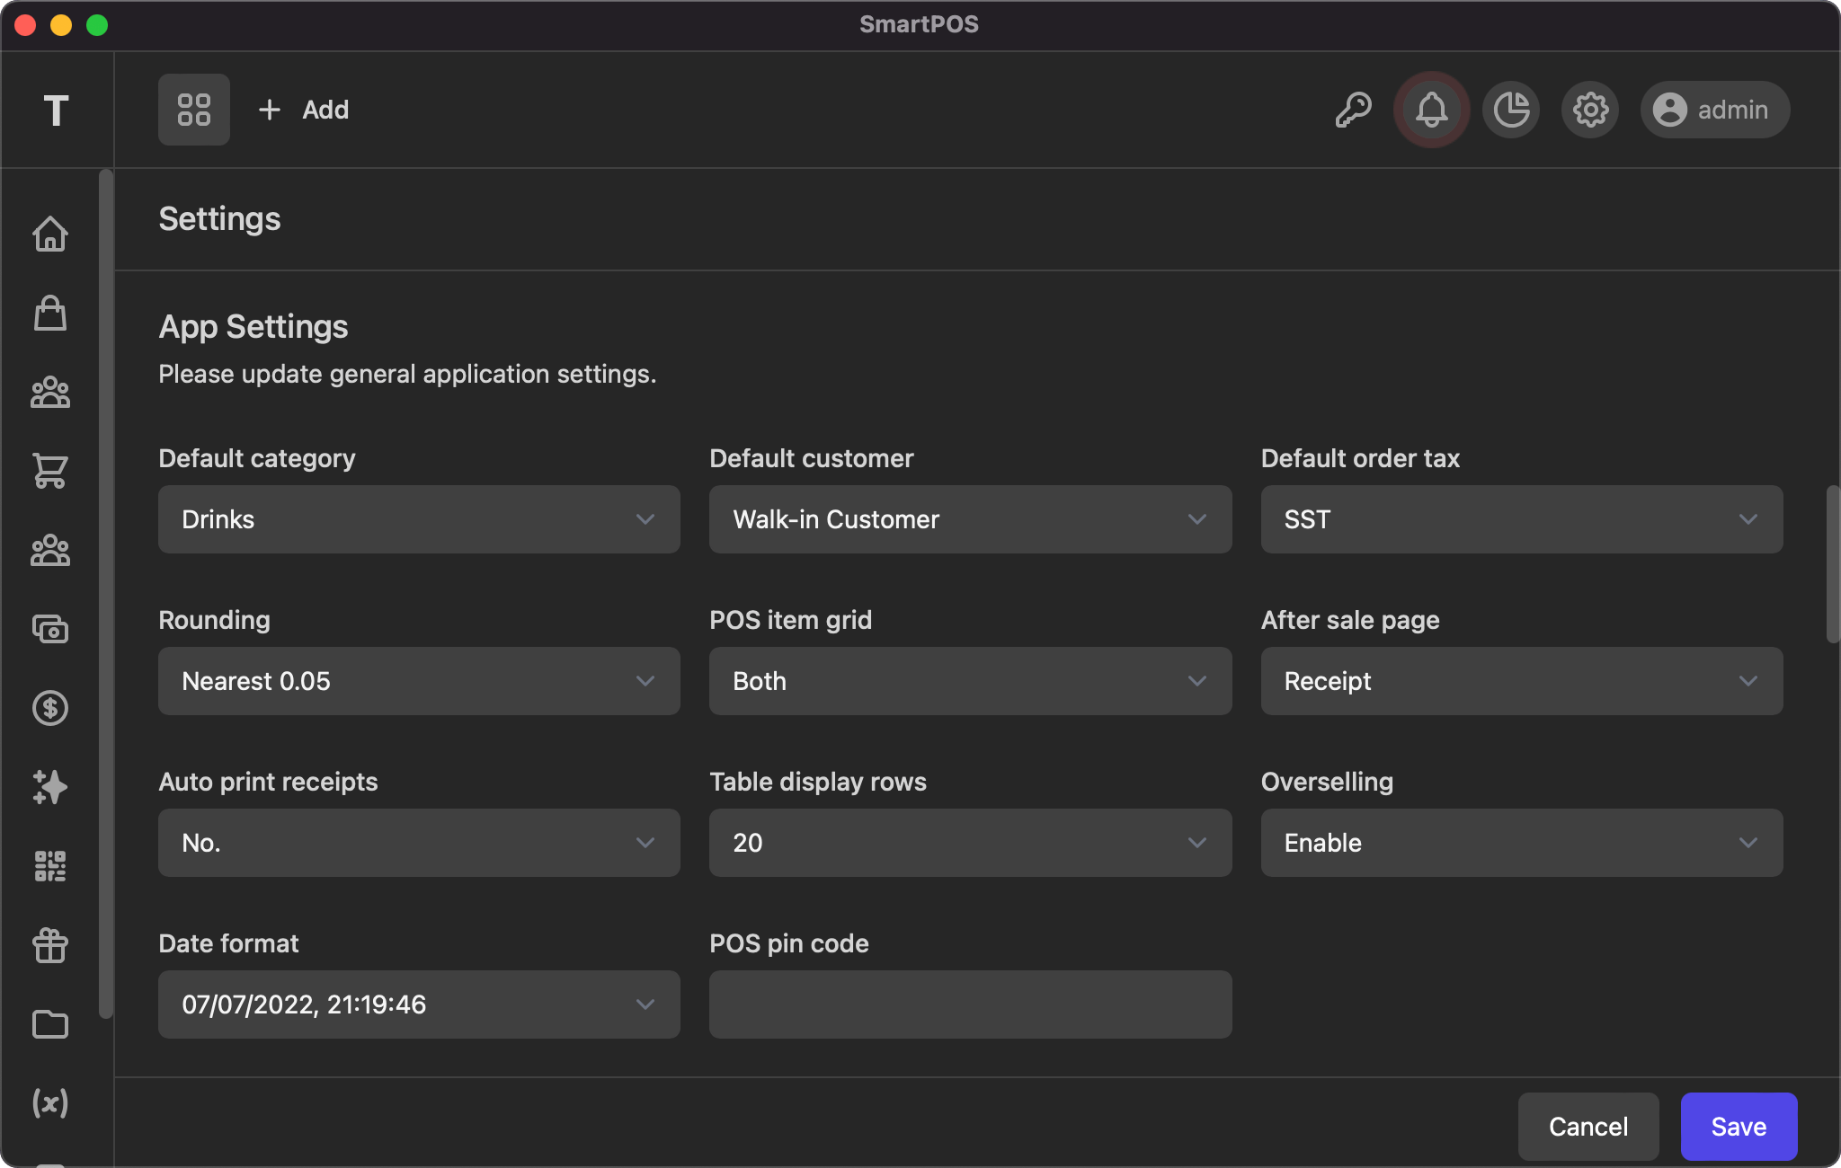Expand the Overselling dropdown
Image resolution: width=1841 pixels, height=1168 pixels.
[1521, 843]
